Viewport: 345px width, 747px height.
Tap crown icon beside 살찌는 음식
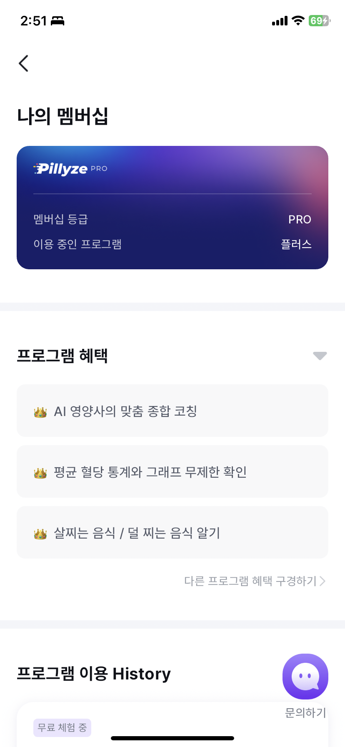40,534
